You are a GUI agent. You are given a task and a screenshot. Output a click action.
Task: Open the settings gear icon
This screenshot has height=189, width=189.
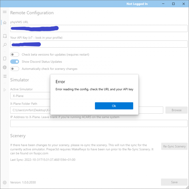[x=5, y=182]
